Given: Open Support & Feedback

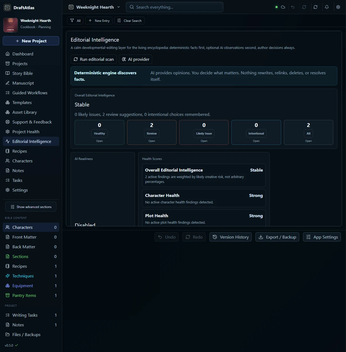Looking at the screenshot, I should 31,122.
